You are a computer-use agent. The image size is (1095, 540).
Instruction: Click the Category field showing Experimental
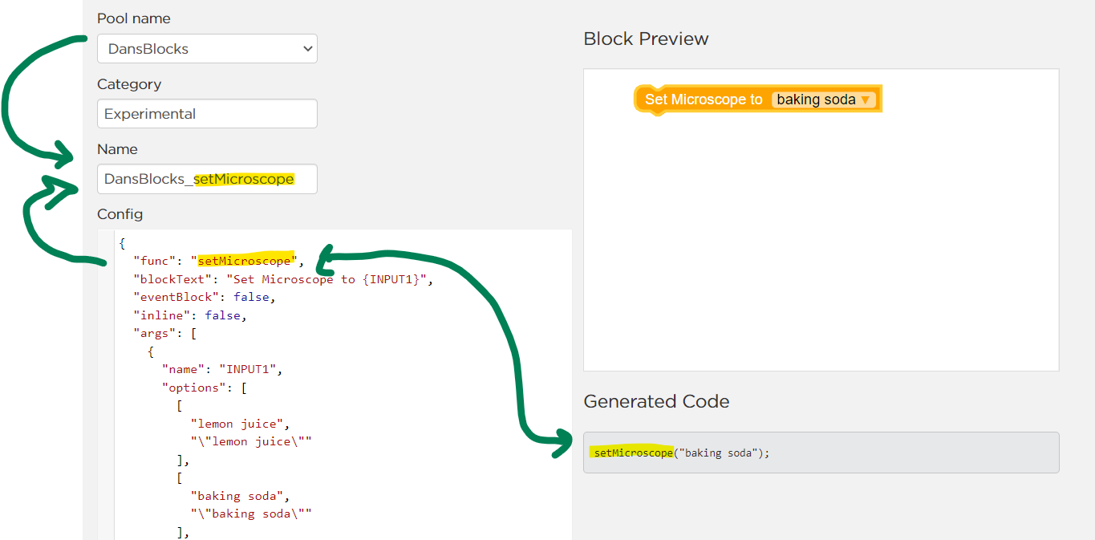(206, 113)
